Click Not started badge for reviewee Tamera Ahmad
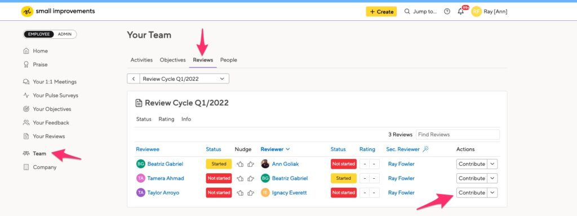577x216 pixels. coord(219,178)
